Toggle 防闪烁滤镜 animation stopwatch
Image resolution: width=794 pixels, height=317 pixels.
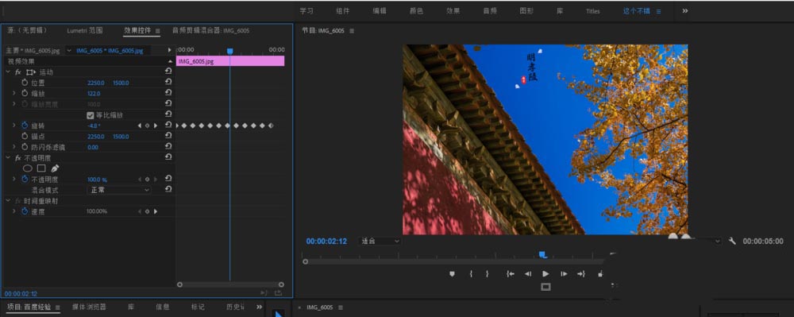25,147
